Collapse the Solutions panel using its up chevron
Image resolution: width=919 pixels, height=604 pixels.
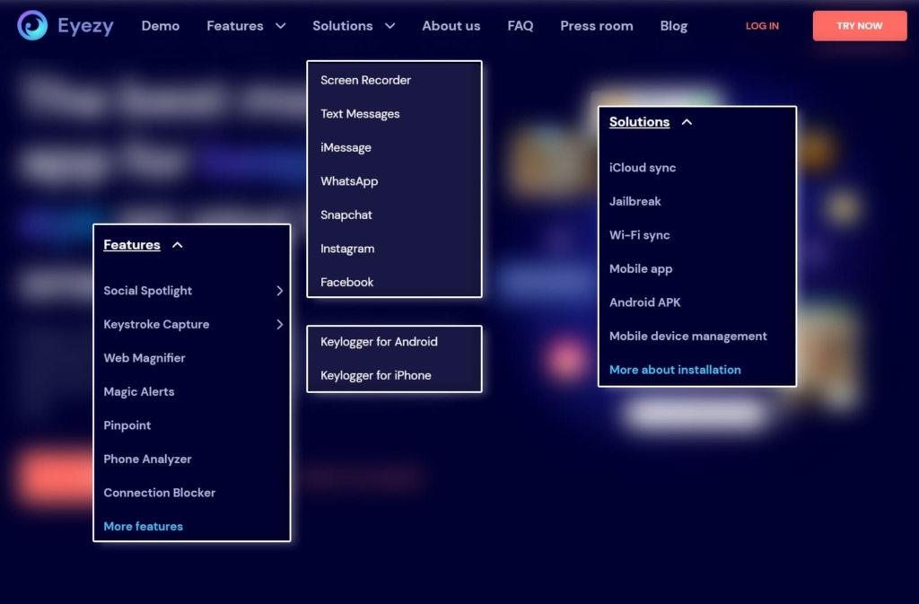coord(687,122)
